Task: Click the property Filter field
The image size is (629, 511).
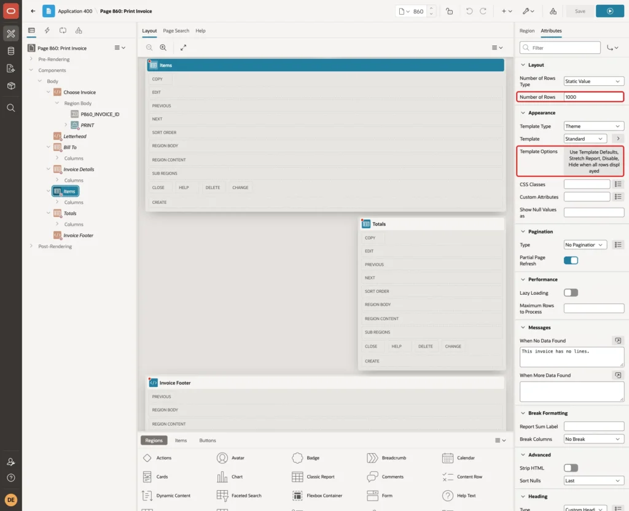Action: pyautogui.click(x=560, y=48)
